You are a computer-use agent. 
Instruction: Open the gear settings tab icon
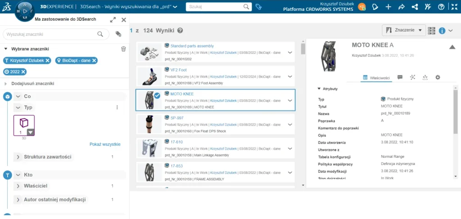pyautogui.click(x=438, y=77)
